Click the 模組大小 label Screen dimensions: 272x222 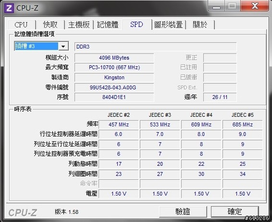click(x=57, y=57)
